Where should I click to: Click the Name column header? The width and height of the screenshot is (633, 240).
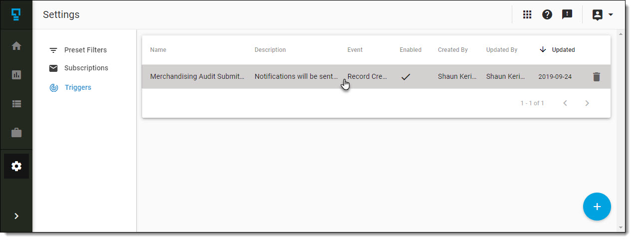158,50
